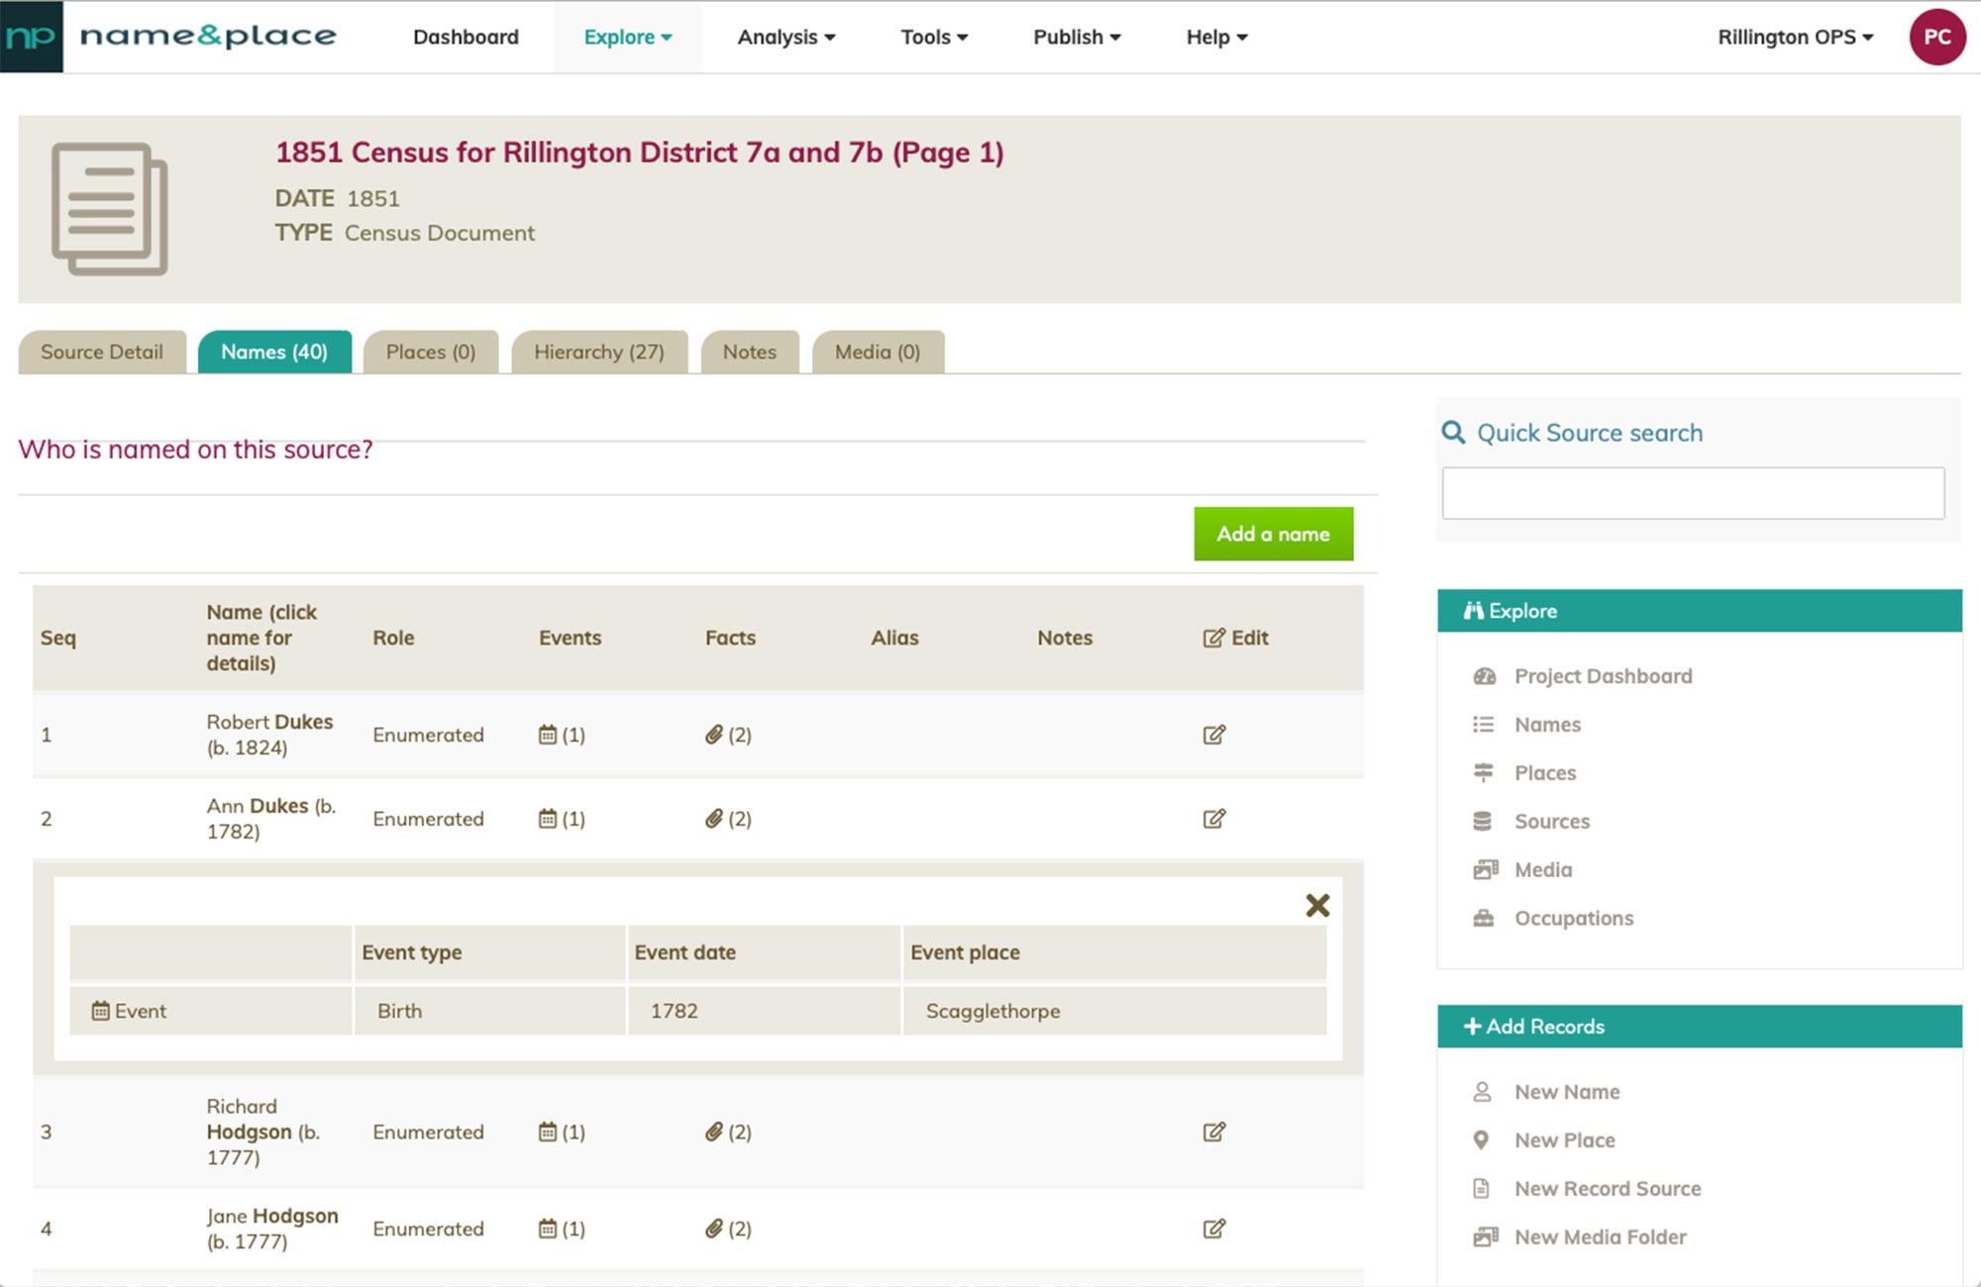Open Ann Dukes name details
This screenshot has width=1981, height=1287.
271,819
